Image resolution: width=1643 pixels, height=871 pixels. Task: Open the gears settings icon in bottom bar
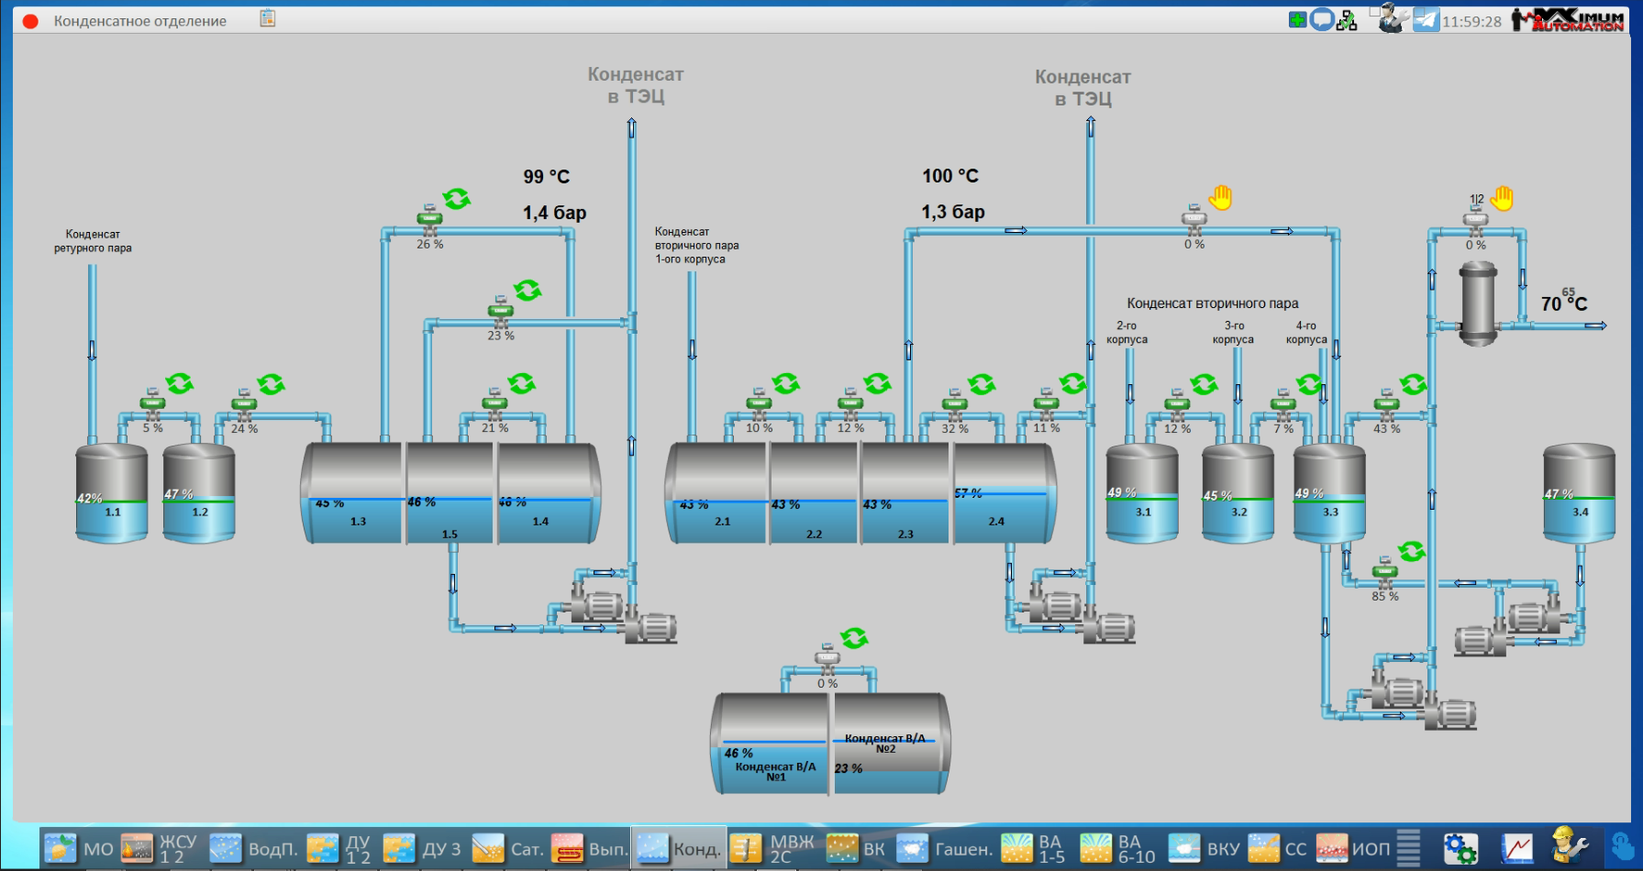(1460, 848)
